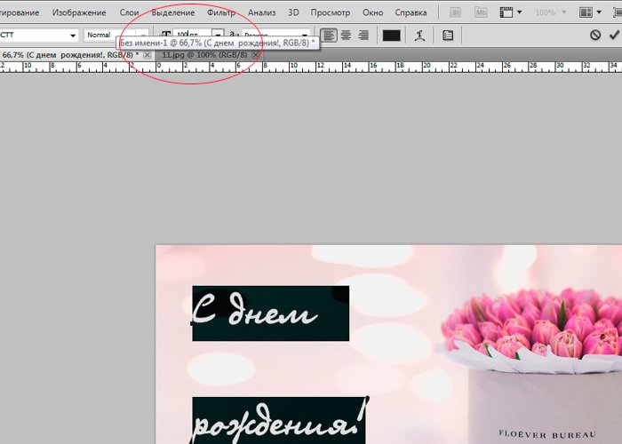Viewport: 622px width, 444px height.
Task: Commit the current text edit checkmark
Action: (613, 36)
